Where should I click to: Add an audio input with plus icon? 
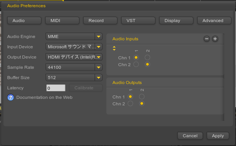pos(215,39)
